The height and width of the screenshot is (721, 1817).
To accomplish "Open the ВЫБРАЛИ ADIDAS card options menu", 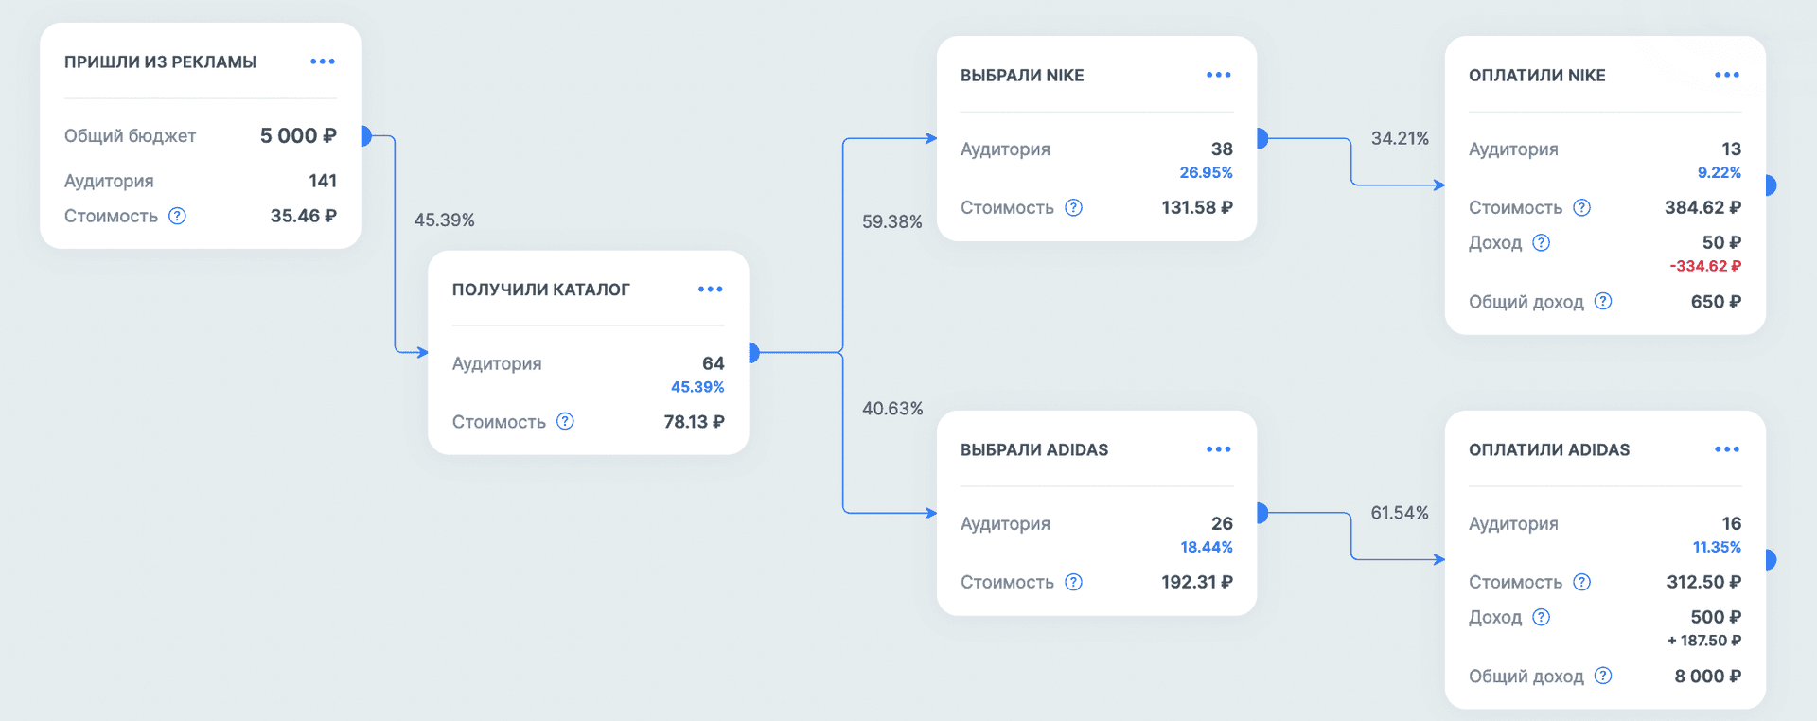I will [x=1218, y=449].
